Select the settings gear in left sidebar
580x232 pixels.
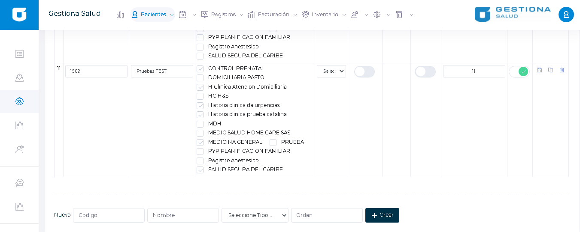coord(19,101)
